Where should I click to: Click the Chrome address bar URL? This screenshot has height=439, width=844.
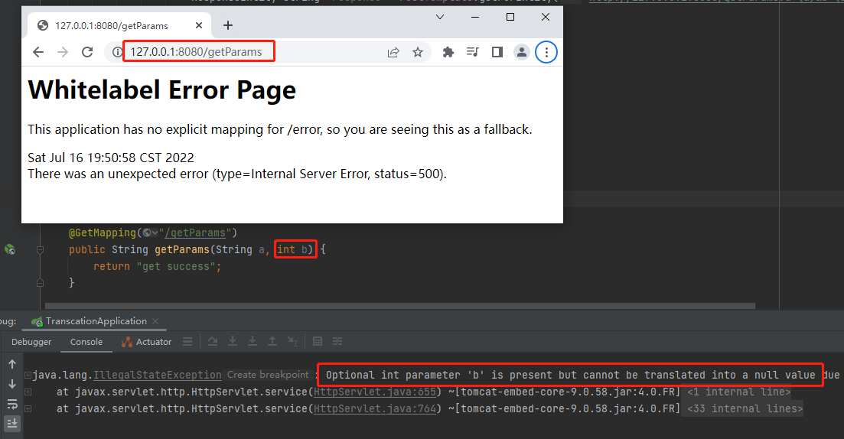click(196, 52)
